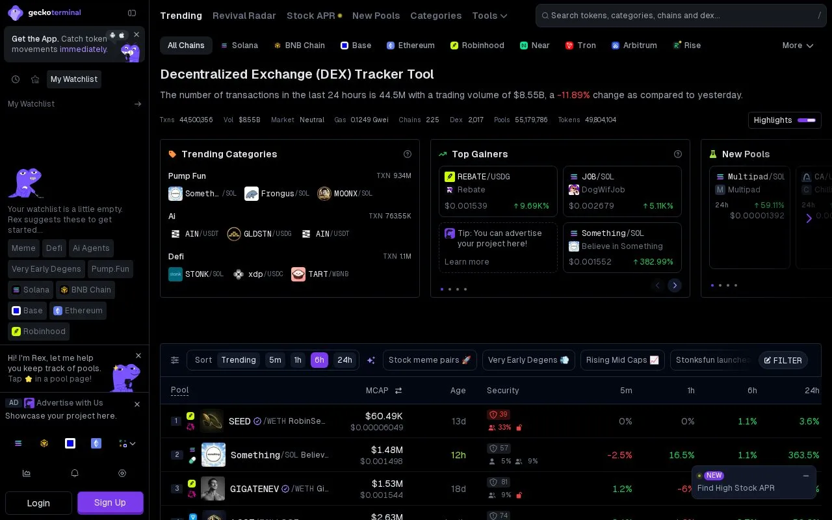832x520 pixels.
Task: Open the alerts bell icon
Action: coord(75,473)
